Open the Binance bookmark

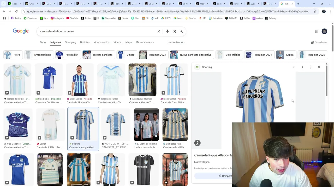190,18
